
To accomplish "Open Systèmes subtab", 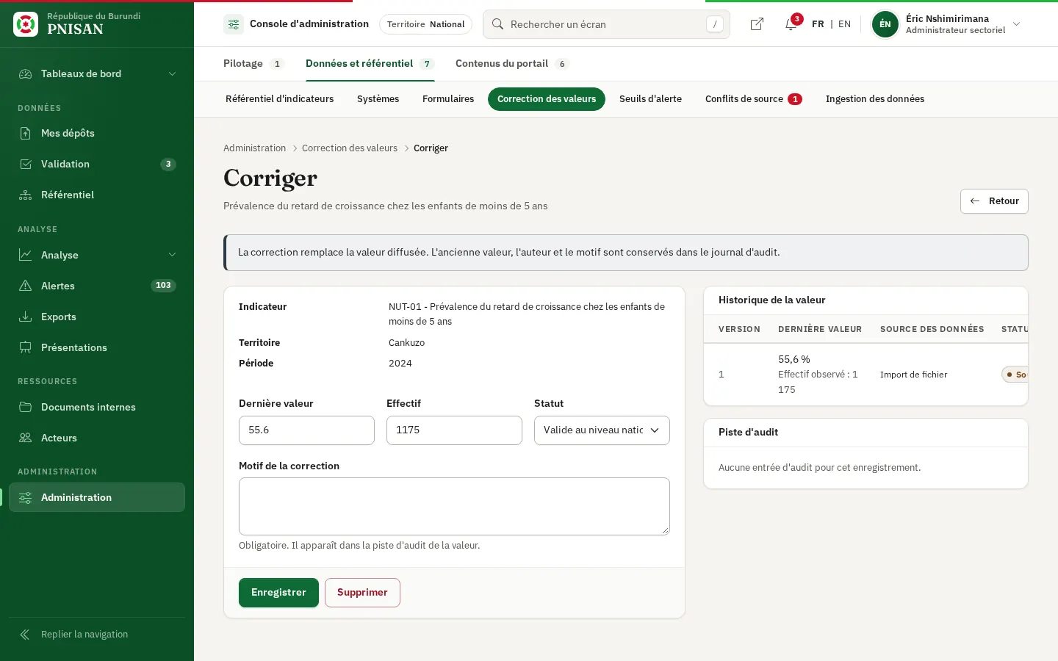I will click(x=378, y=99).
